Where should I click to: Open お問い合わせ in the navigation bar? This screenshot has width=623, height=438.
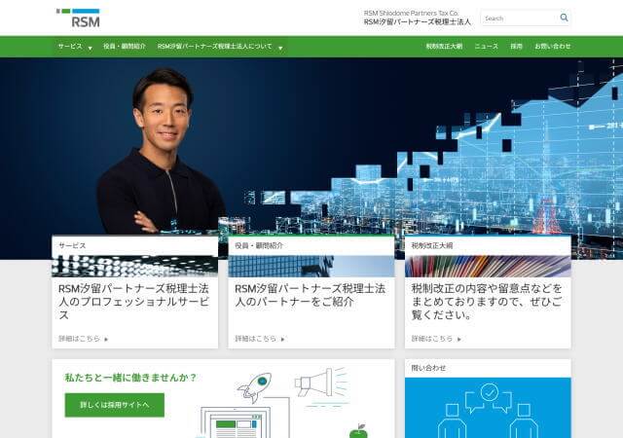coord(553,46)
